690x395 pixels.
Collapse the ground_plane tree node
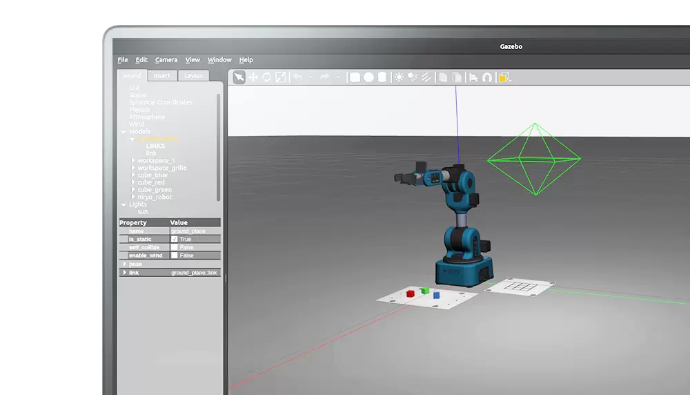click(x=132, y=139)
